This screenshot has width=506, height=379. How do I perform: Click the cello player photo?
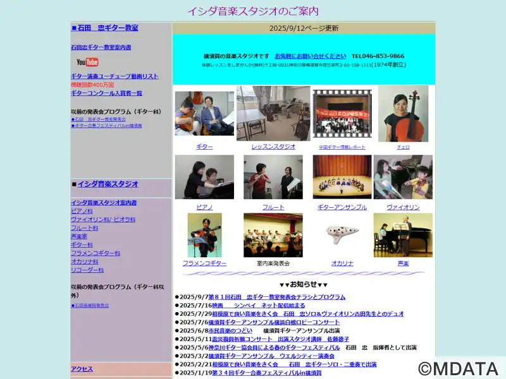(404, 114)
